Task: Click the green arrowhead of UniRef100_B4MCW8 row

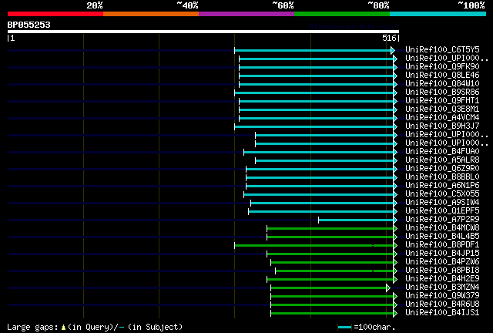Action: click(395, 228)
